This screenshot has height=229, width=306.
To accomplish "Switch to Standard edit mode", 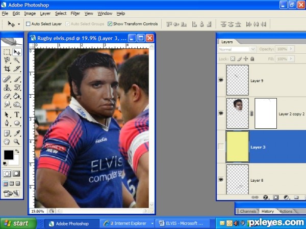I will (7, 174).
